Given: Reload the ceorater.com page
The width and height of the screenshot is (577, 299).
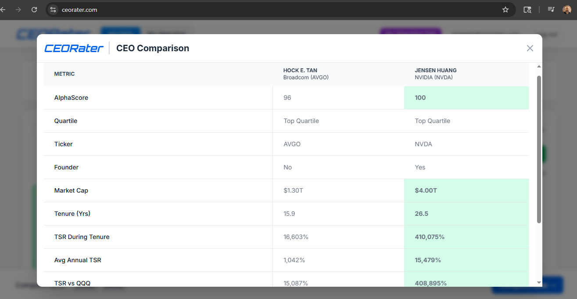Looking at the screenshot, I should click(x=34, y=10).
